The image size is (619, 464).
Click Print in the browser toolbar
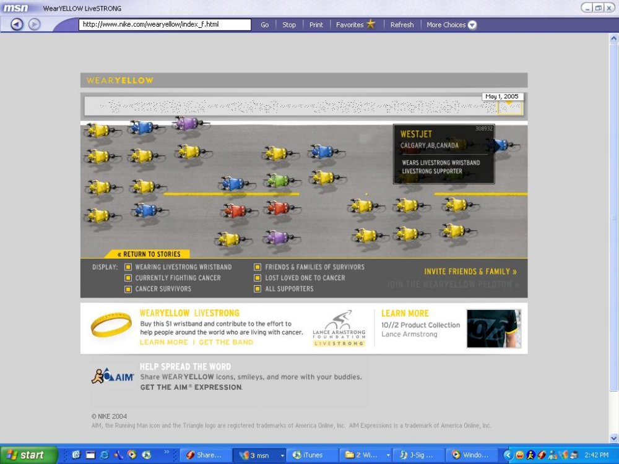tap(316, 25)
